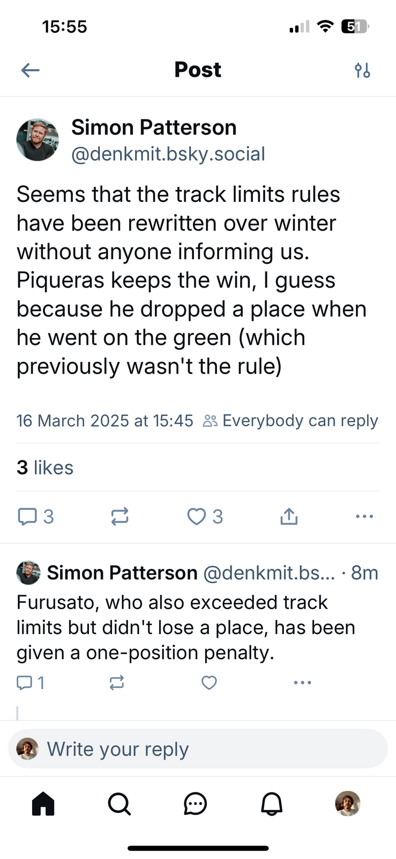The width and height of the screenshot is (396, 859).
Task: Open the Notifications bell tab
Action: [x=272, y=804]
